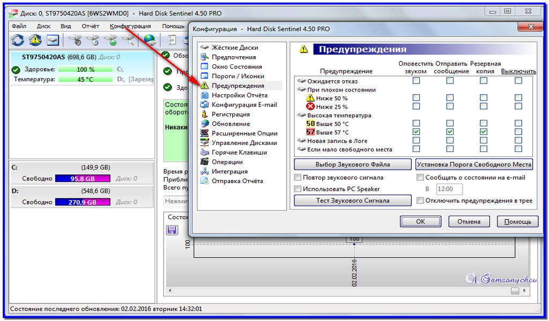Select Управление Дисками in the list

pos(244,142)
